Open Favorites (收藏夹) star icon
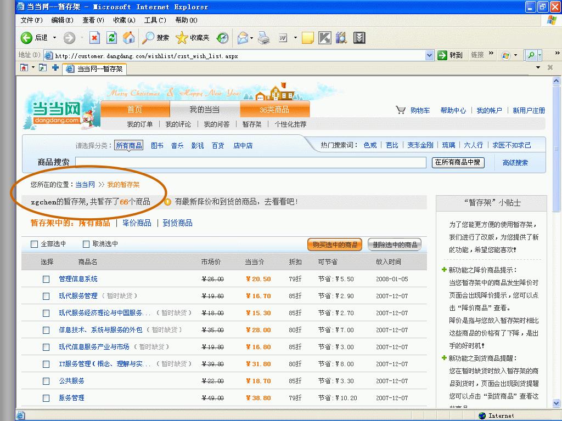 tap(182, 38)
